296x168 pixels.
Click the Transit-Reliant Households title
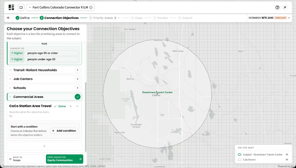point(35,70)
